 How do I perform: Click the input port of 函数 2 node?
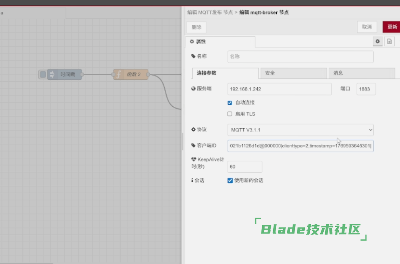click(x=113, y=74)
